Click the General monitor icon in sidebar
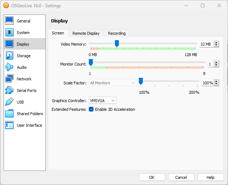The width and height of the screenshot is (228, 185). point(9,21)
